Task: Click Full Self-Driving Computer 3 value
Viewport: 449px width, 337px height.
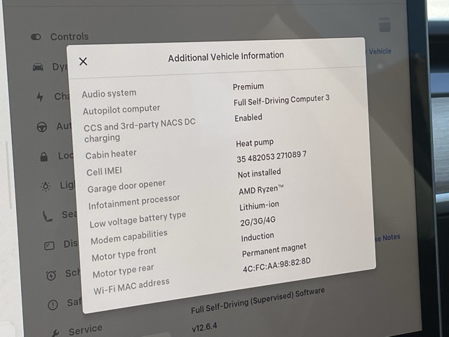Action: coord(281,100)
